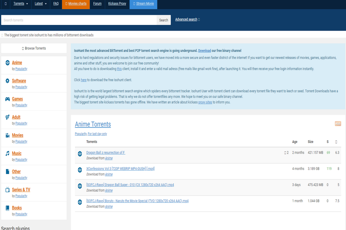Screen dimensions: 346x230
Task: Open the Games category link
Action: pos(17,99)
